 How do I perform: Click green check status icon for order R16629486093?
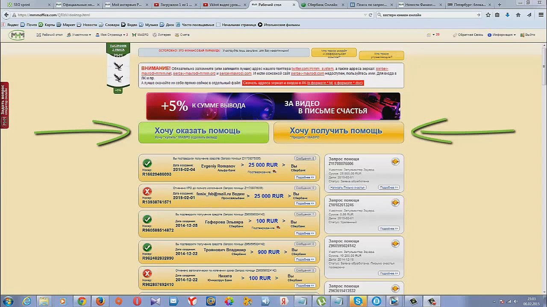147,163
